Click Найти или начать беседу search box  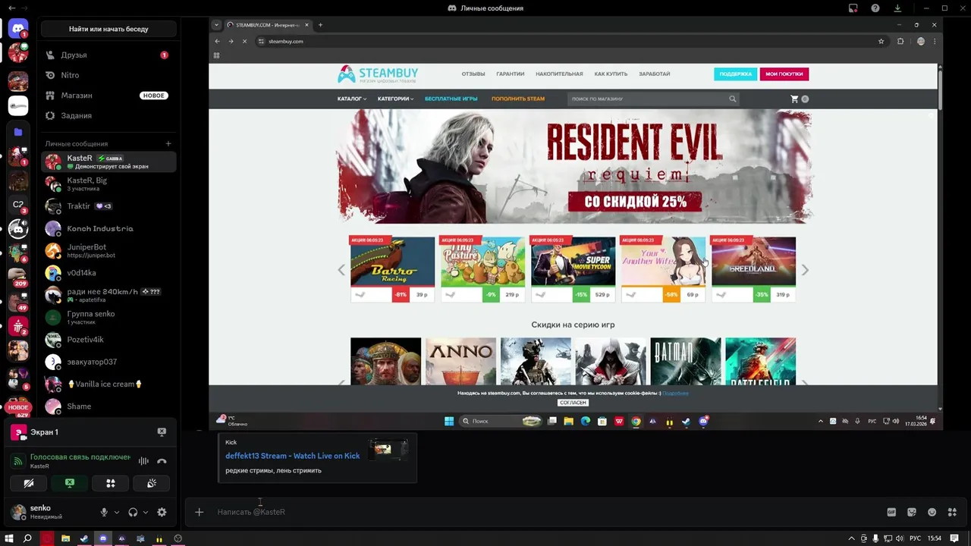click(x=108, y=29)
